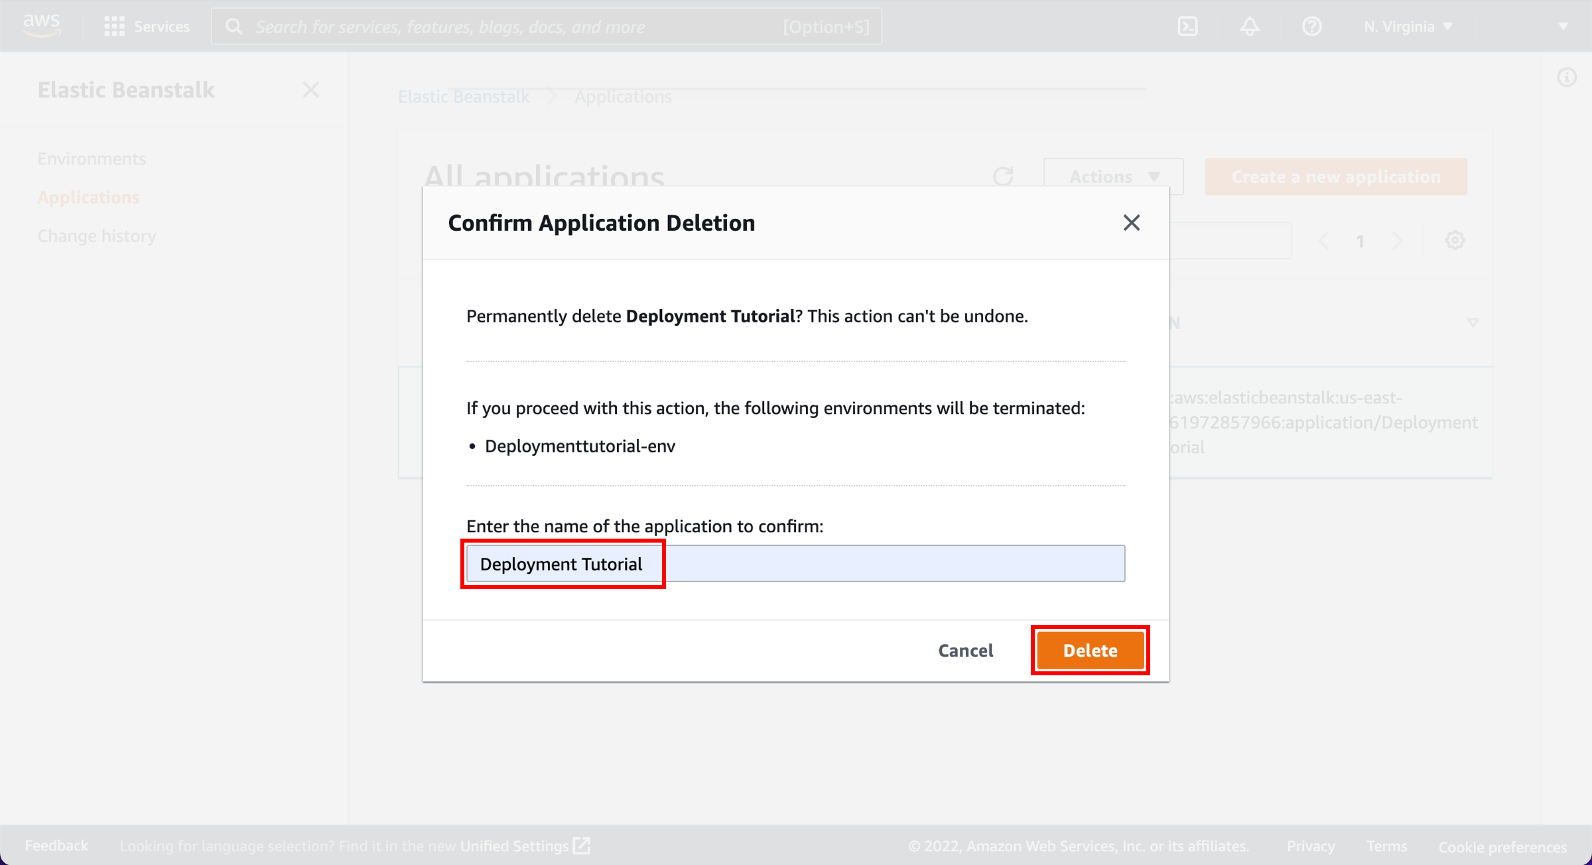
Task: Select Environments in the sidebar
Action: [x=92, y=159]
